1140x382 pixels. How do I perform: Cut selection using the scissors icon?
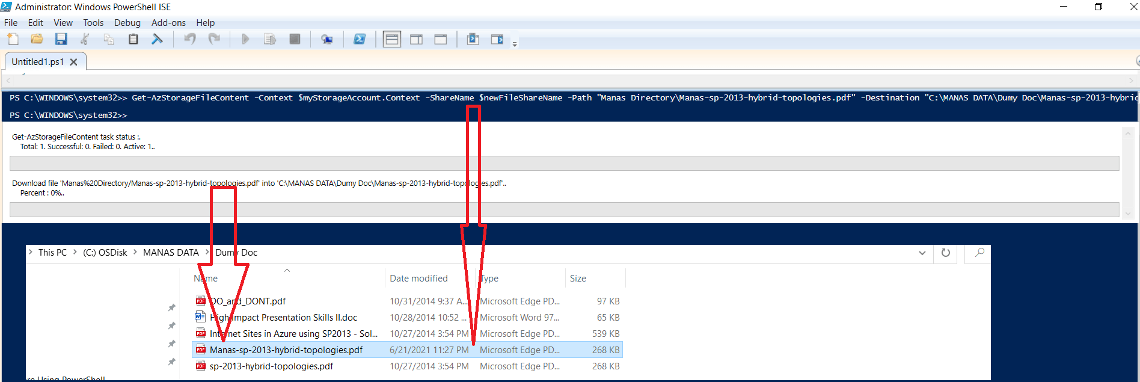pos(85,39)
